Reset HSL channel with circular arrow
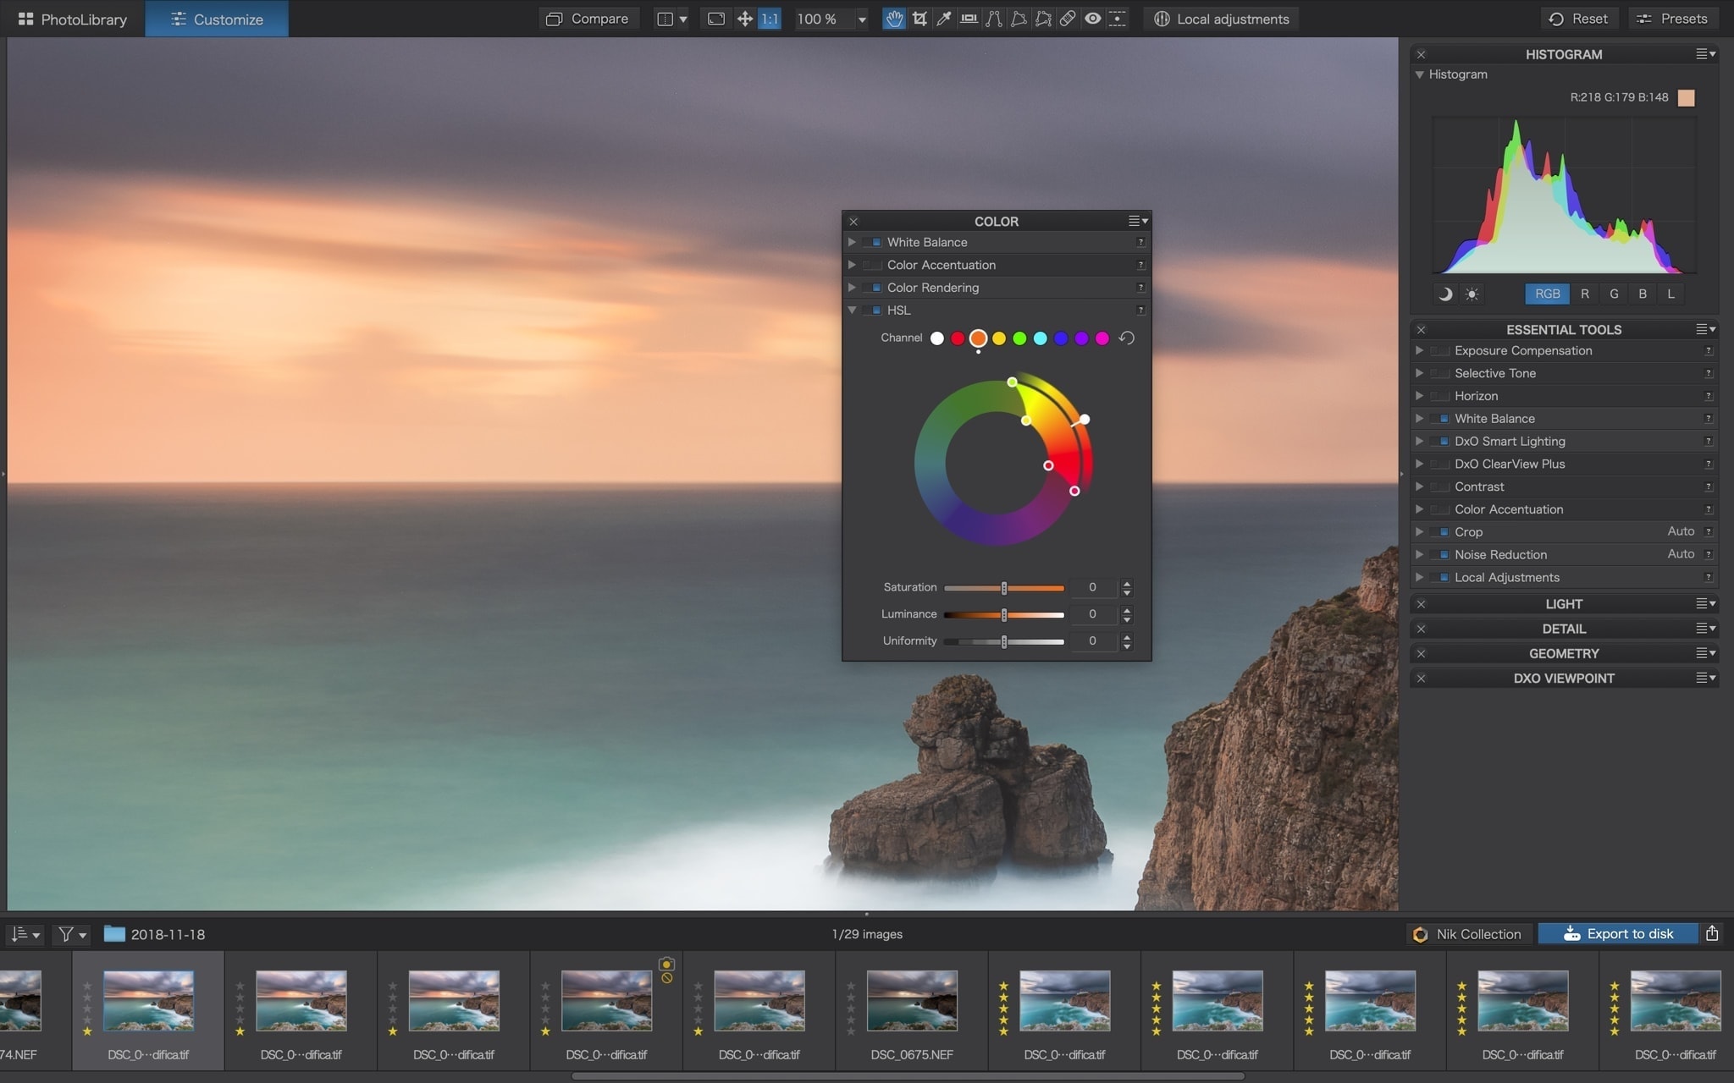Image resolution: width=1734 pixels, height=1083 pixels. pyautogui.click(x=1126, y=338)
